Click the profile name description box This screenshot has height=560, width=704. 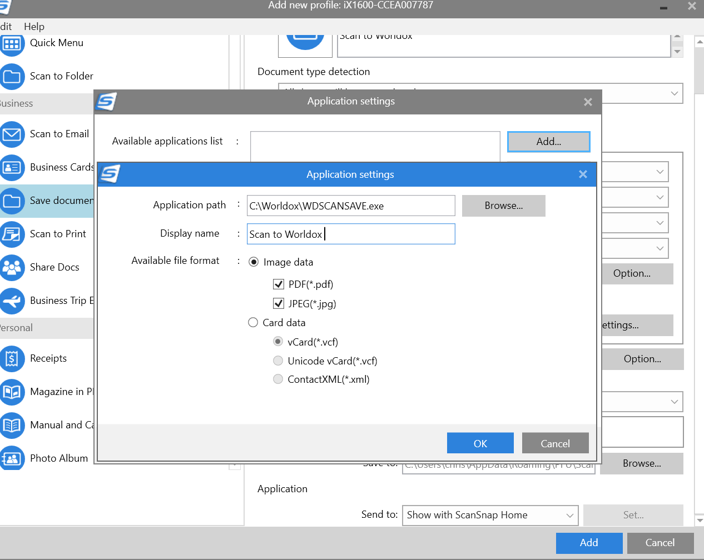[x=504, y=46]
